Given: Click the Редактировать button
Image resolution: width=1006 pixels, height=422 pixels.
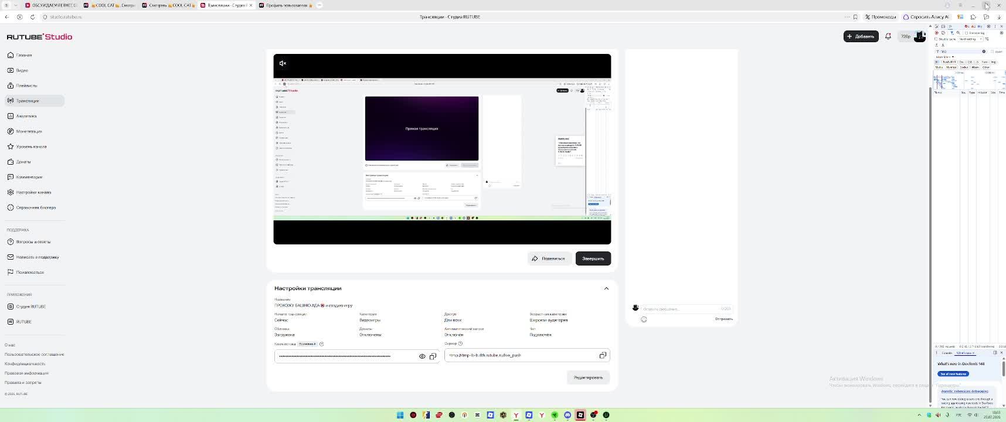Looking at the screenshot, I should [x=588, y=377].
